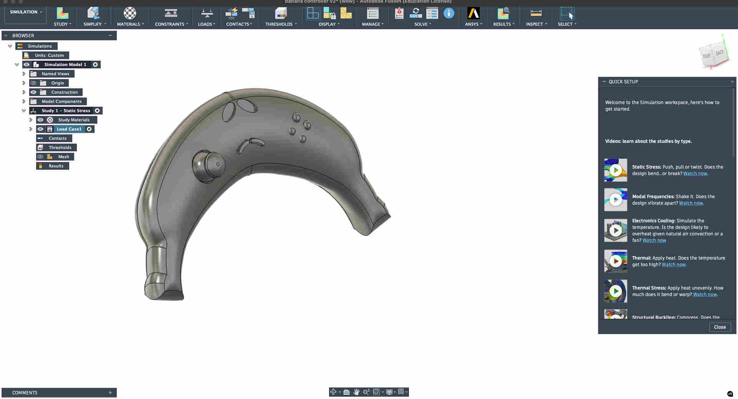This screenshot has width=738, height=399.
Task: Click the Loads toolbar icon
Action: (x=206, y=13)
